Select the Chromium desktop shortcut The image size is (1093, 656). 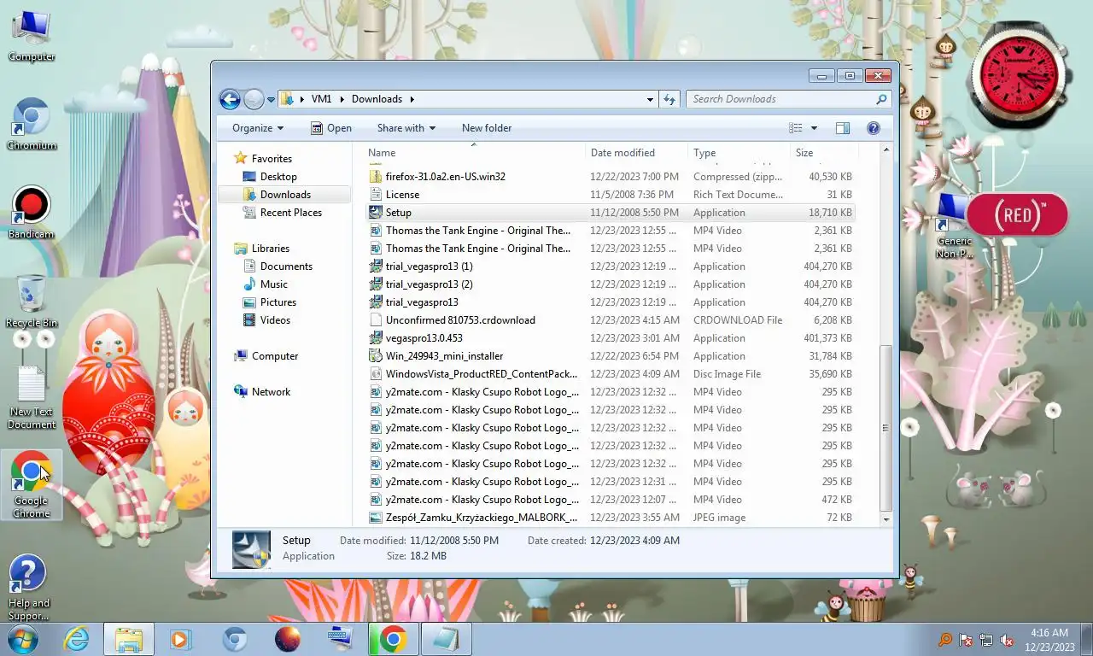pos(32,125)
